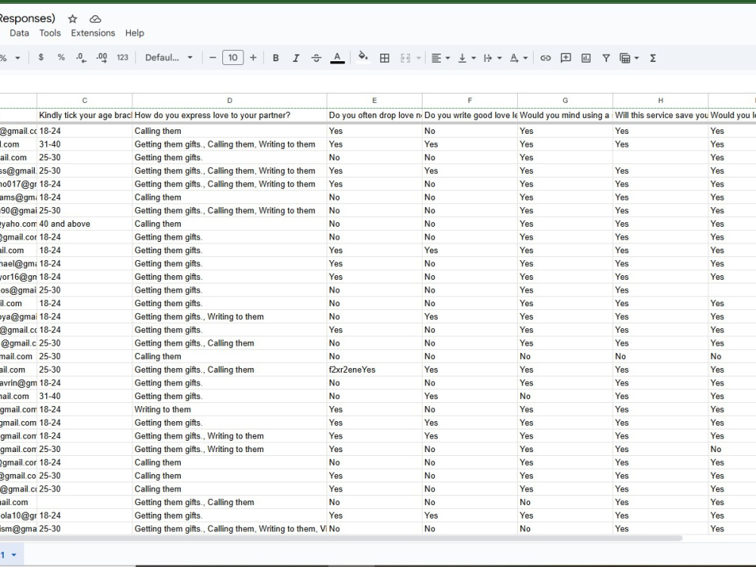Click the font size field showing 10
The height and width of the screenshot is (567, 756).
point(233,57)
